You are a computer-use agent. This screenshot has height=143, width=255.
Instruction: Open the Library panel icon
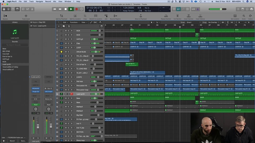click(4, 9)
